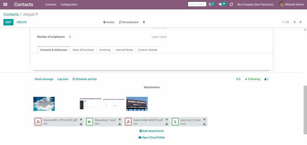Go to next record arrow
The height and width of the screenshot is (145, 307).
click(300, 22)
